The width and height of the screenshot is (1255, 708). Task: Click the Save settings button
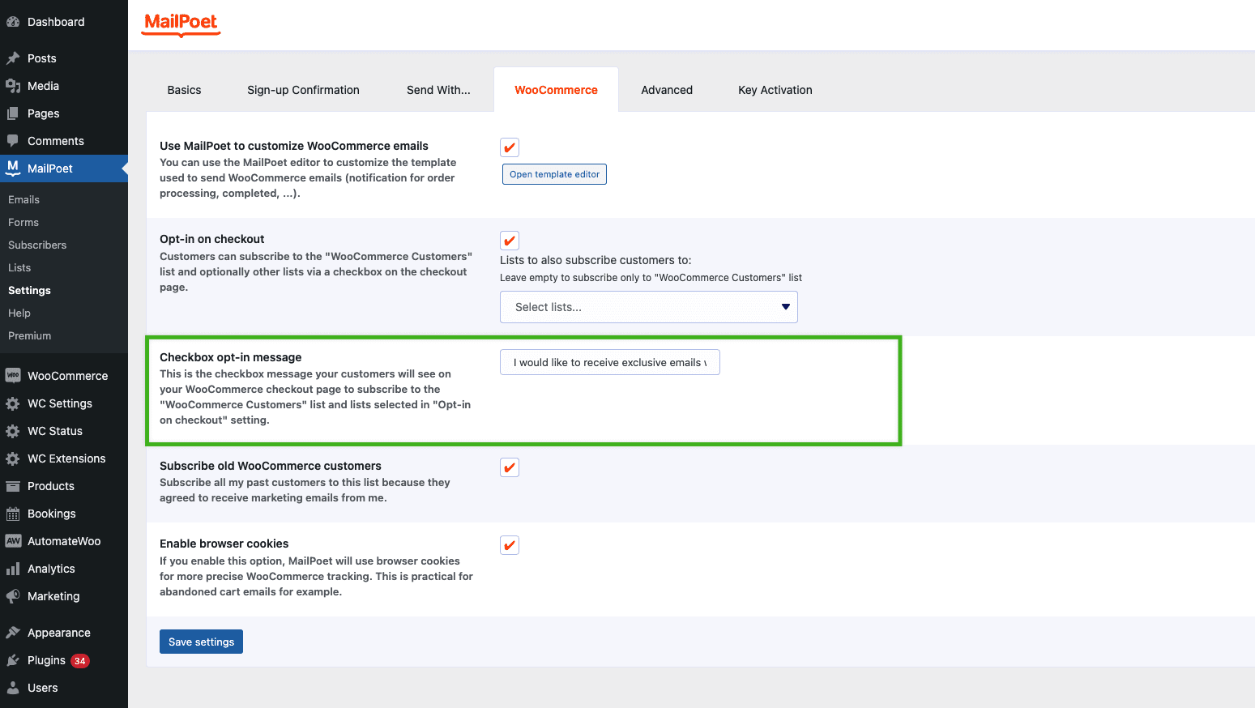(x=201, y=642)
